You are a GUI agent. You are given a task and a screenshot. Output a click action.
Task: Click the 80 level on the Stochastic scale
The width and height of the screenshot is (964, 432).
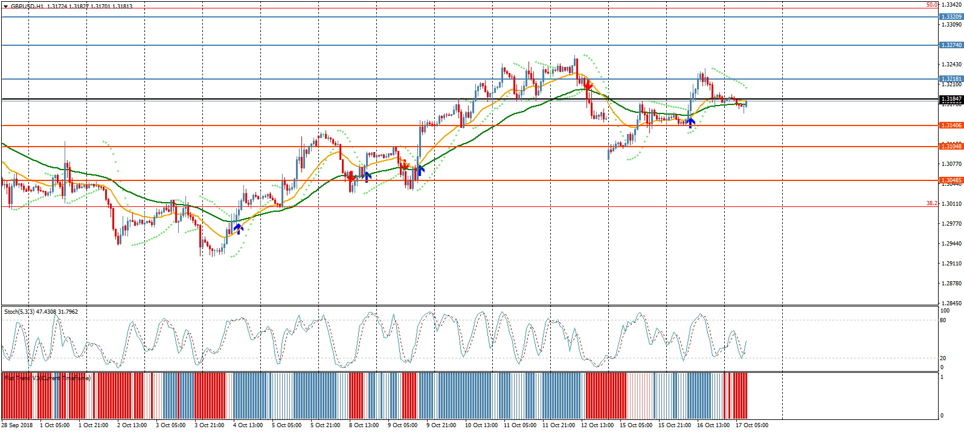[943, 320]
